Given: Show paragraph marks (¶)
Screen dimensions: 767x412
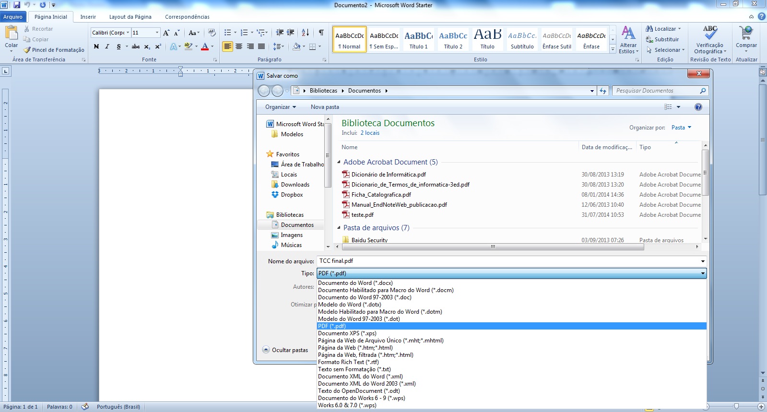Looking at the screenshot, I should tap(321, 33).
